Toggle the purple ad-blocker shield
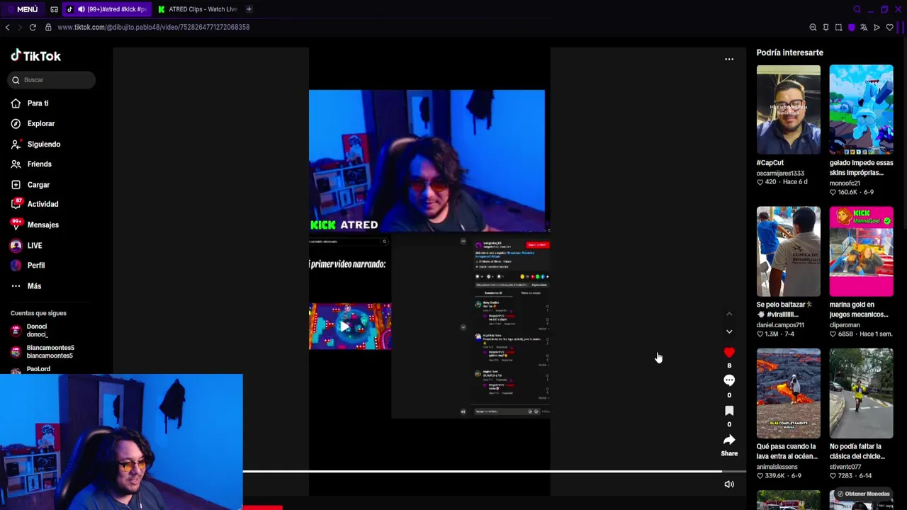The image size is (907, 510). pos(851,28)
